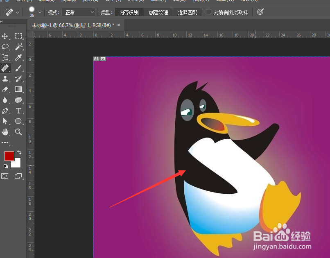
Task: Select the Eyedropper tool
Action: tap(18, 57)
